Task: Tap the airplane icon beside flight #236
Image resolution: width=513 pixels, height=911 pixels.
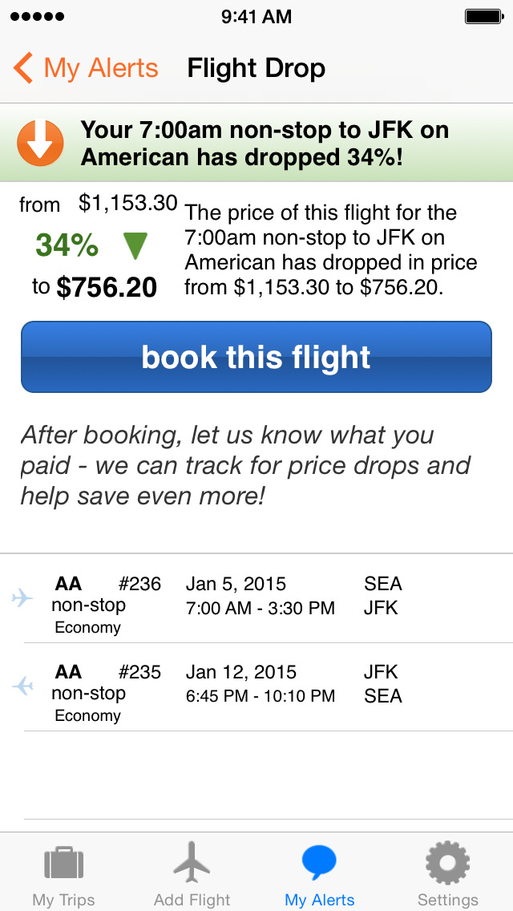Action: click(22, 597)
